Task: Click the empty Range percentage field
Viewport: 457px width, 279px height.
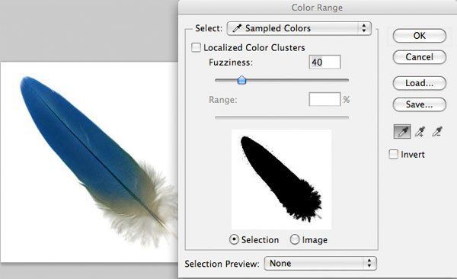Action: tap(324, 100)
